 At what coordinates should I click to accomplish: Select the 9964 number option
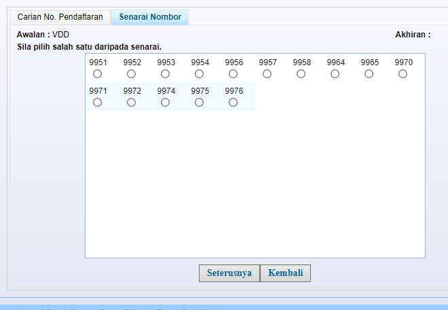335,74
